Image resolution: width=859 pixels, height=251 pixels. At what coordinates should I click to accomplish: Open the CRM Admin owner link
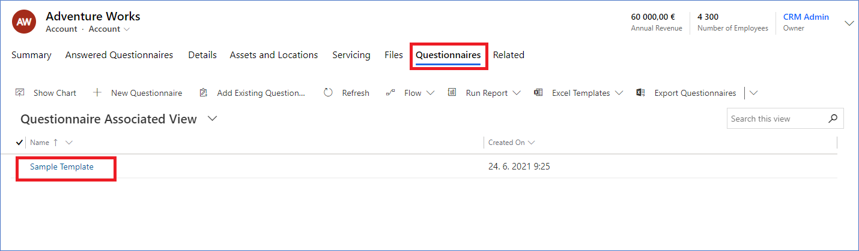pos(806,17)
